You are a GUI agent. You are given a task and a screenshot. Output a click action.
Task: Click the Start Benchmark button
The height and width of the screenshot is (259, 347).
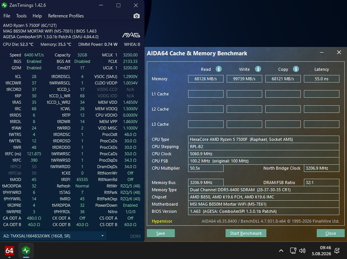pyautogui.click(x=246, y=233)
